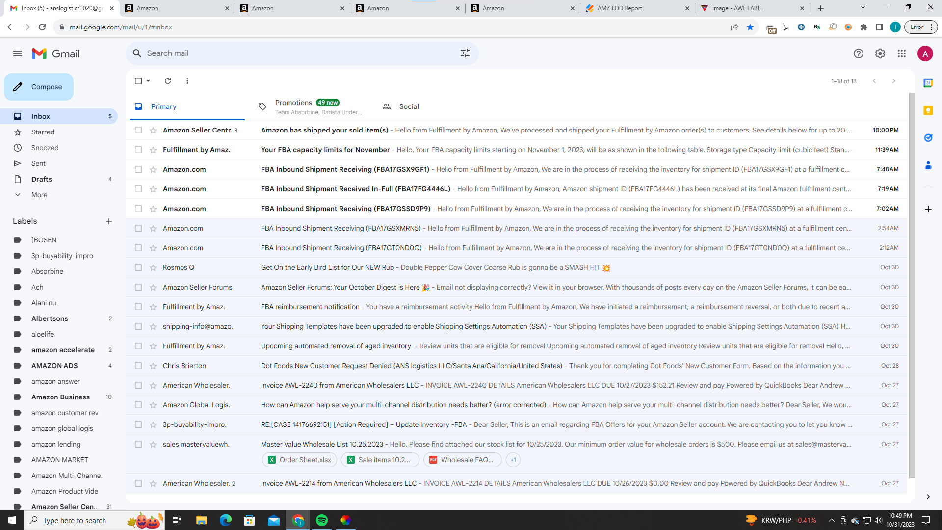The image size is (942, 530).
Task: Switch to the Primary tab
Action: click(187, 106)
